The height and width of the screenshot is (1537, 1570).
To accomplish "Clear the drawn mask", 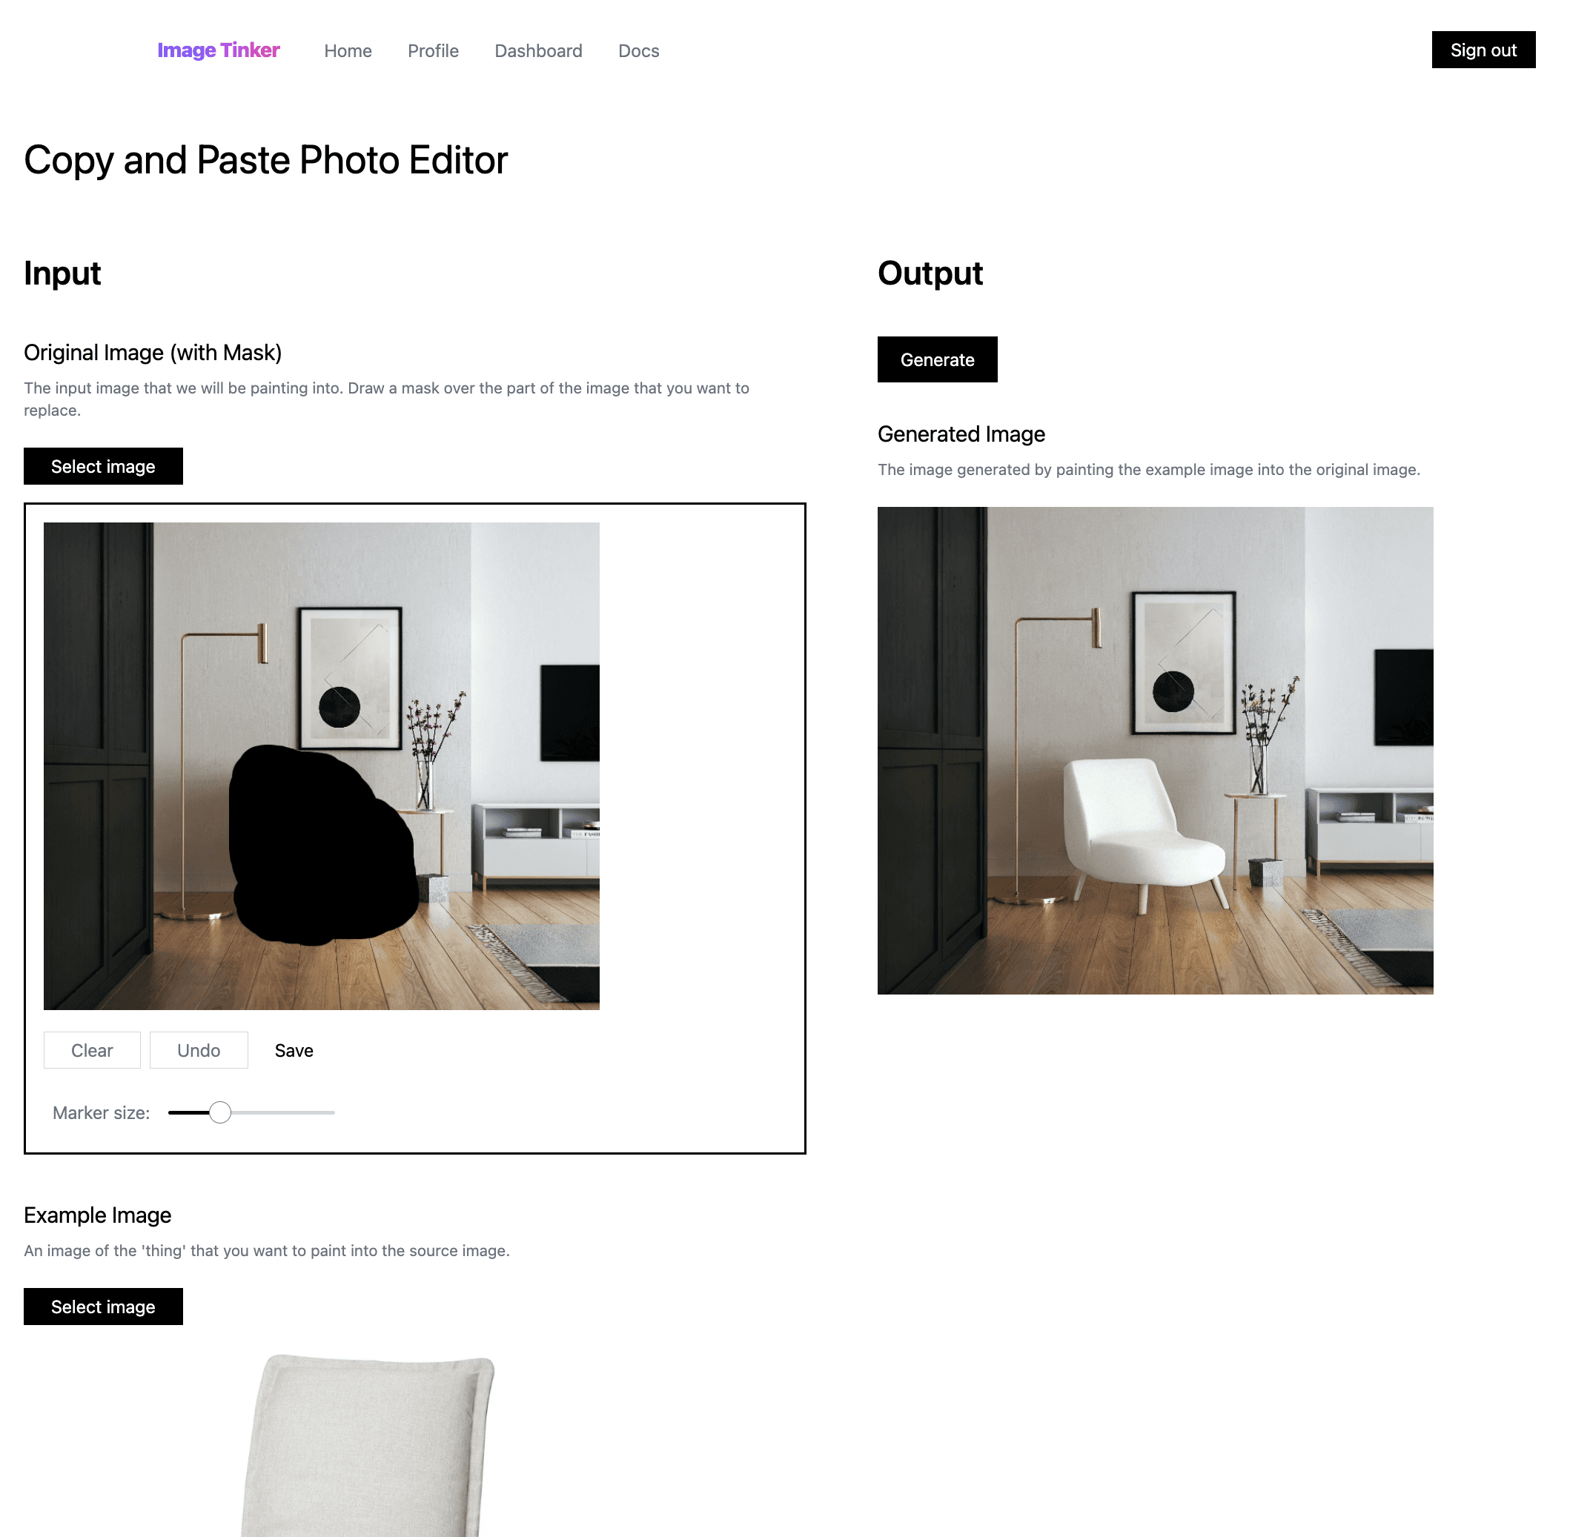I will pos(92,1050).
